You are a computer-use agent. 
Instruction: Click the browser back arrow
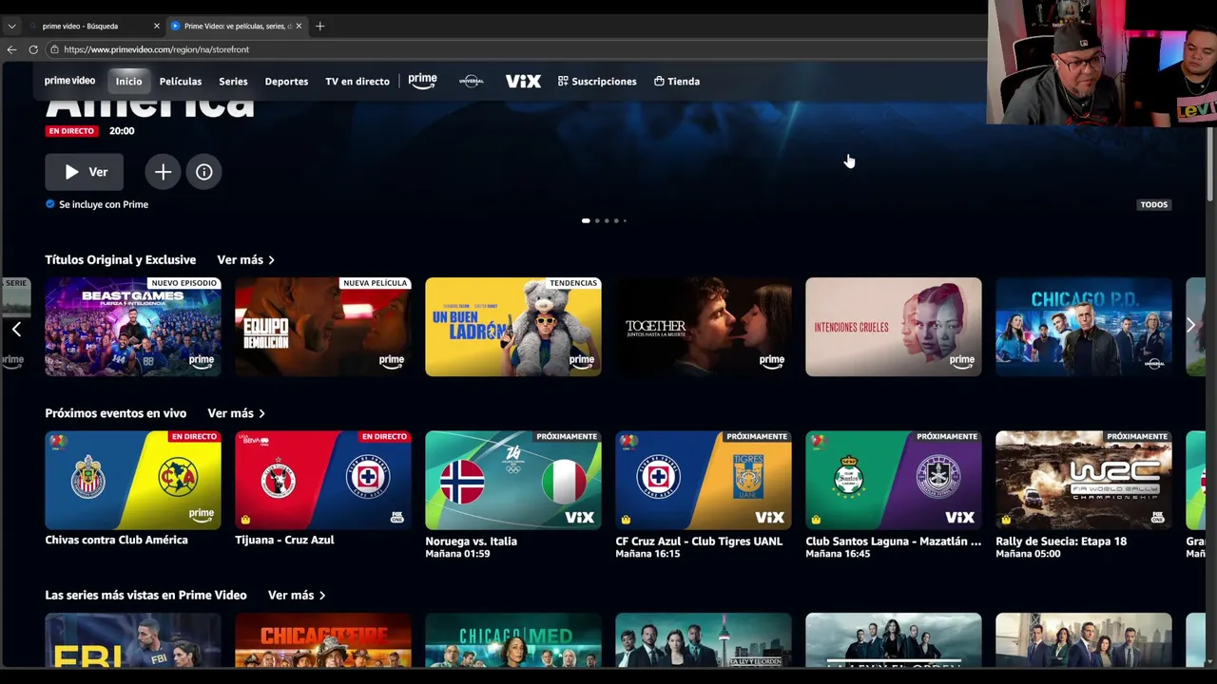(x=11, y=49)
